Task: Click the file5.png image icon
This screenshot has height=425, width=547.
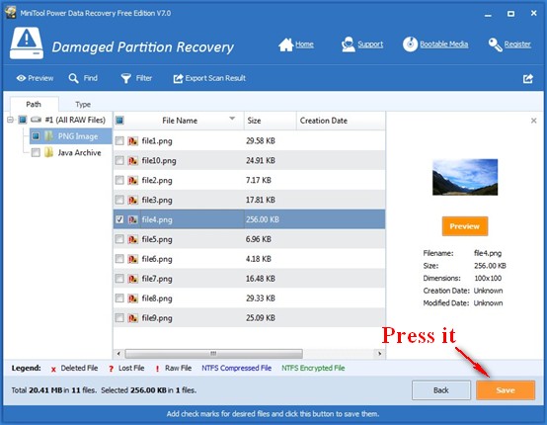Action: click(x=133, y=239)
